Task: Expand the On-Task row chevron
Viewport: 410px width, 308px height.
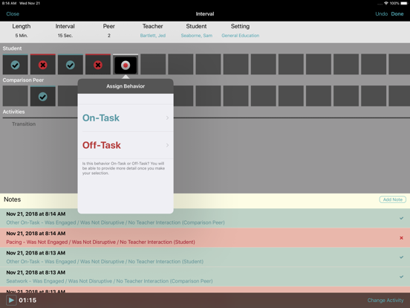Action: tap(167, 118)
